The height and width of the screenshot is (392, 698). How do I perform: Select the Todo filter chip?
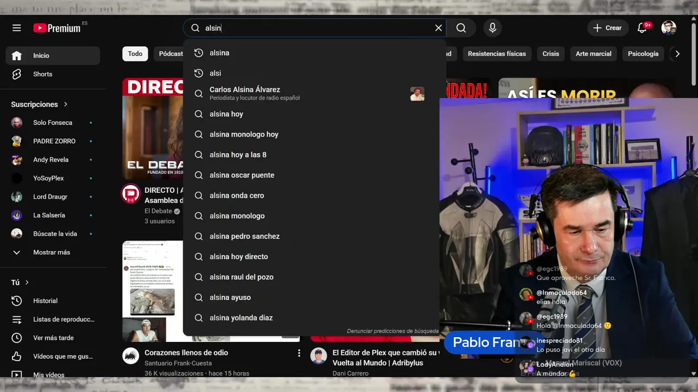click(x=135, y=53)
